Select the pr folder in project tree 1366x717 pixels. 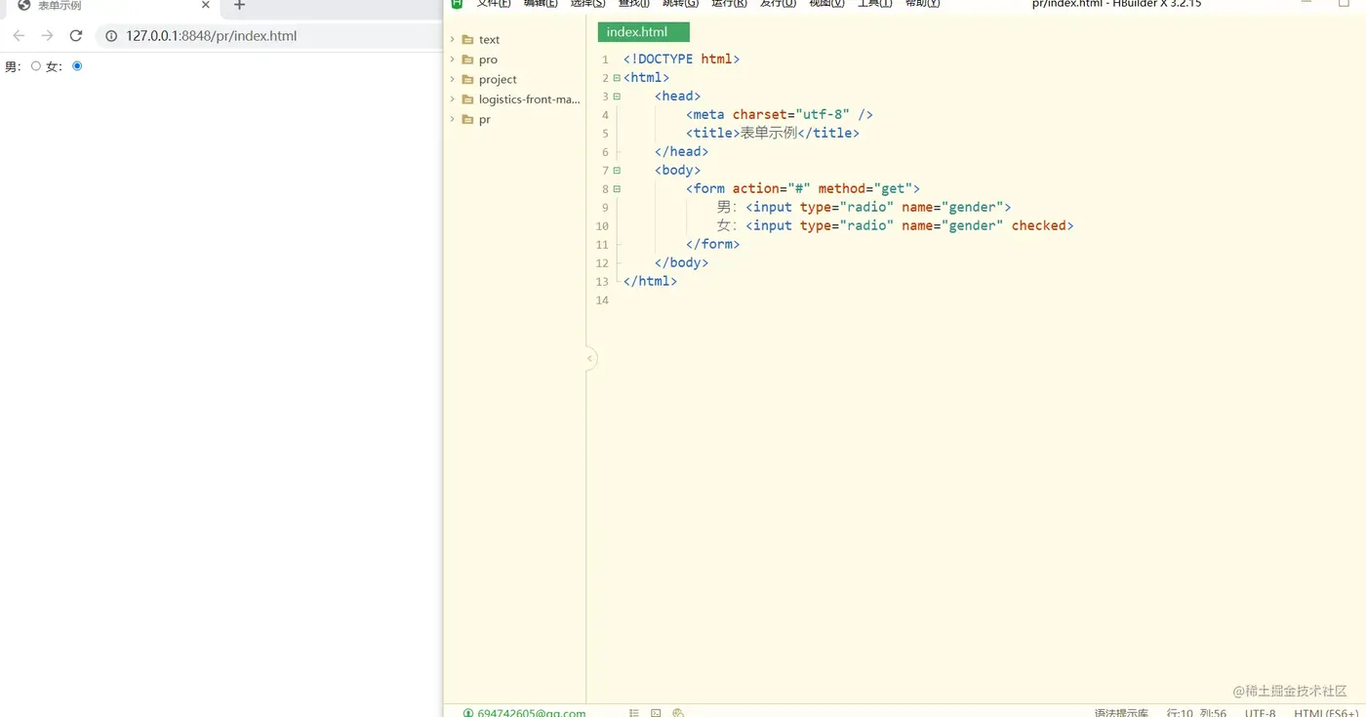click(485, 119)
